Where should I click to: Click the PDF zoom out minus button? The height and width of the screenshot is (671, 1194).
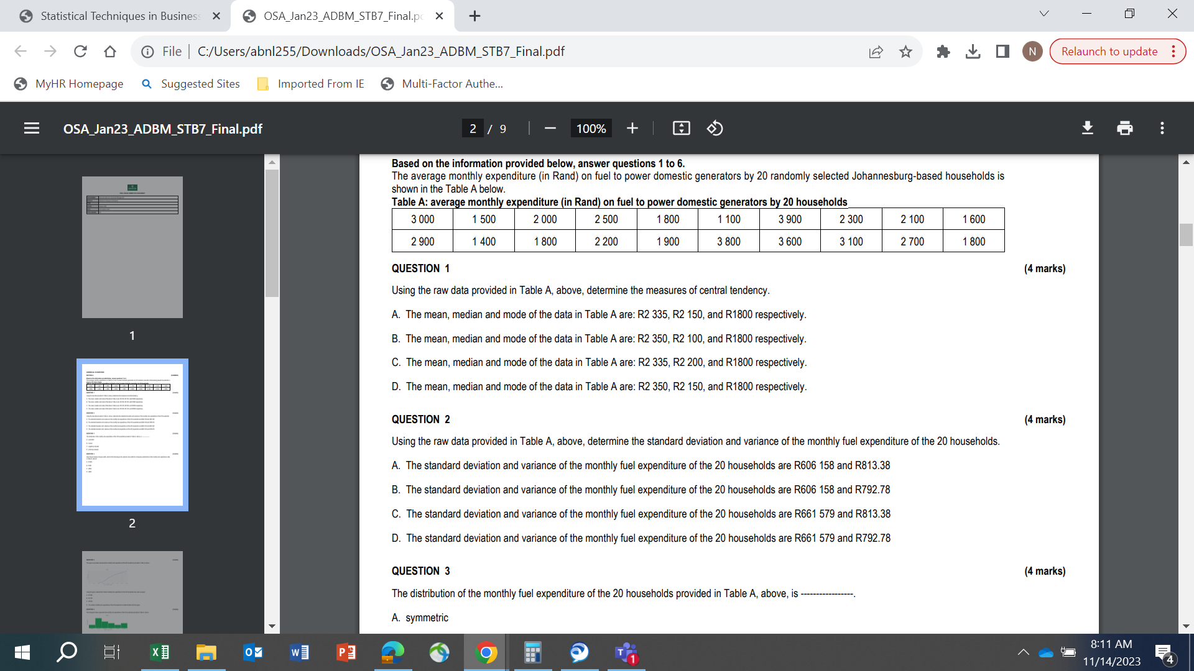point(550,129)
